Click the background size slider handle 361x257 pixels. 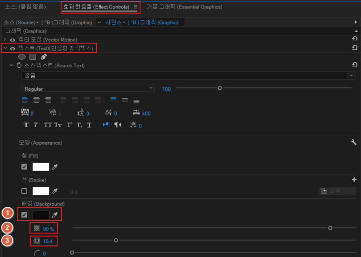116,240
